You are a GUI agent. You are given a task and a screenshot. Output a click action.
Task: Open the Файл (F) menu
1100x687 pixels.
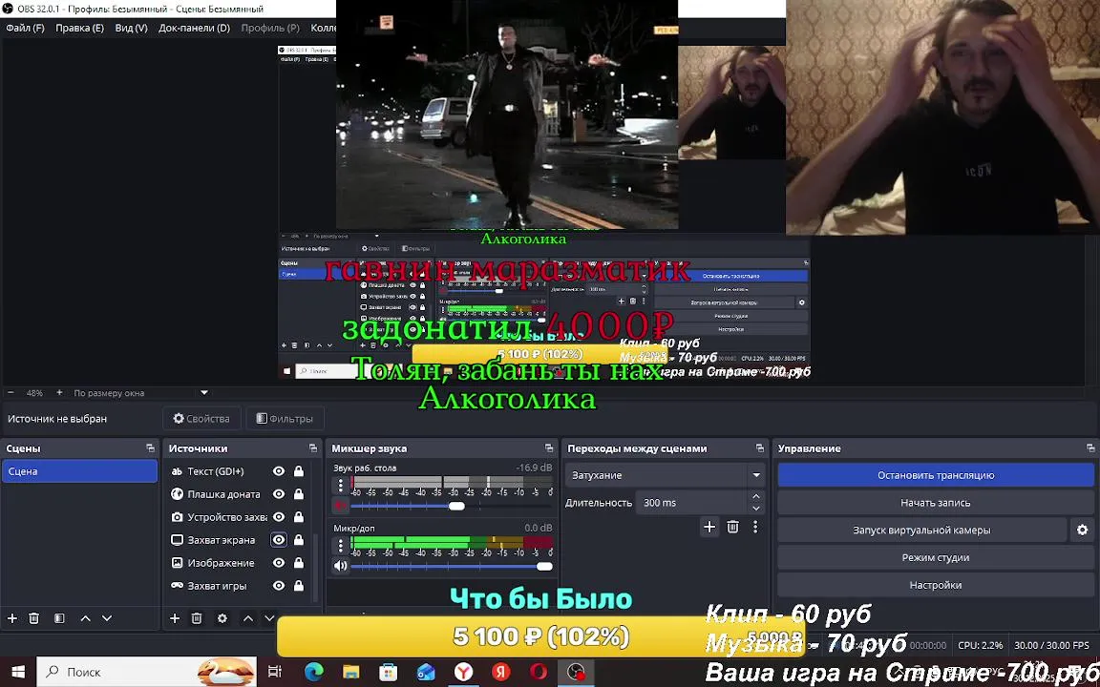click(25, 28)
